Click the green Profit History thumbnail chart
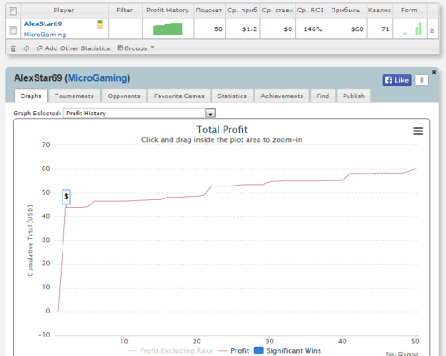The height and width of the screenshot is (356, 446). pyautogui.click(x=168, y=29)
